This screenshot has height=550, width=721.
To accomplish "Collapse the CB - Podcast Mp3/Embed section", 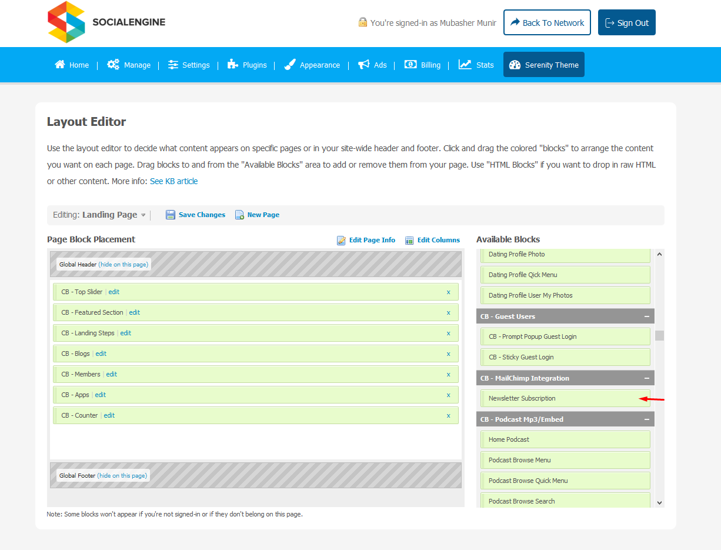I will click(646, 419).
